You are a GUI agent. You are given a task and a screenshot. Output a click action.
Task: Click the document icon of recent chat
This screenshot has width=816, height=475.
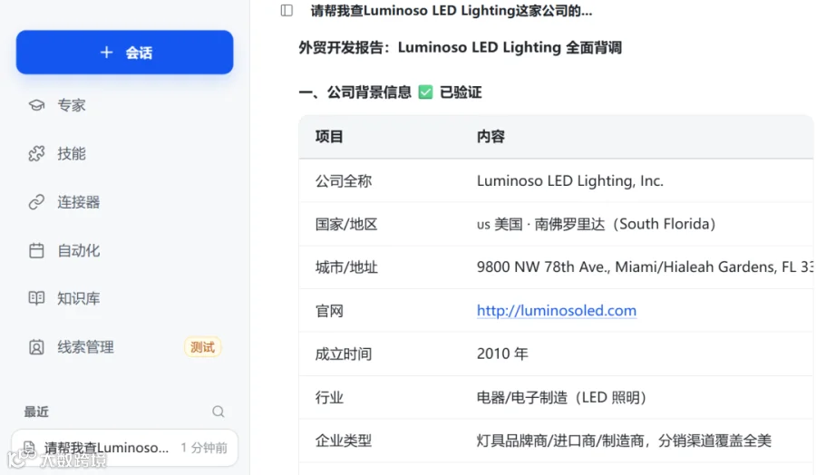click(x=30, y=448)
